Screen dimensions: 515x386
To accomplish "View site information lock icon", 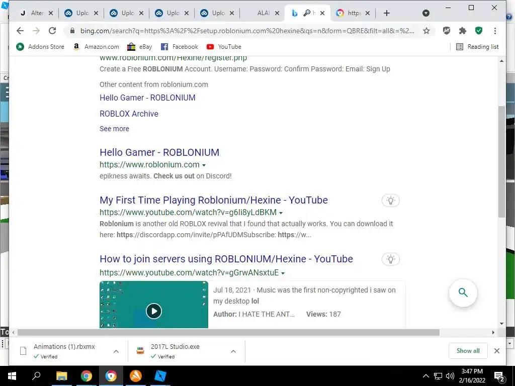I will tap(72, 31).
